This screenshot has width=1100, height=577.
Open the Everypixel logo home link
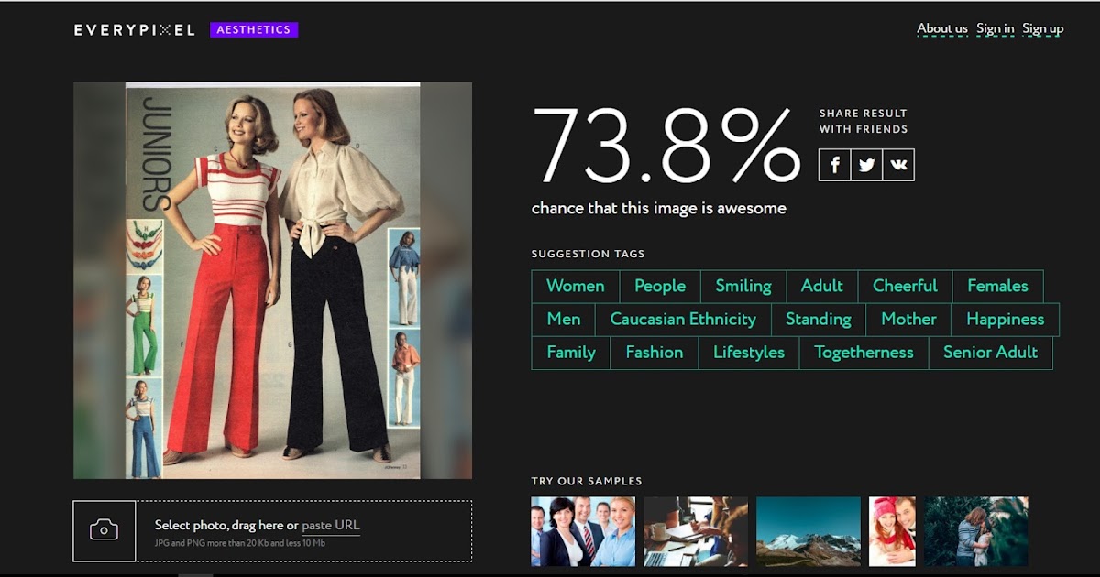135,30
